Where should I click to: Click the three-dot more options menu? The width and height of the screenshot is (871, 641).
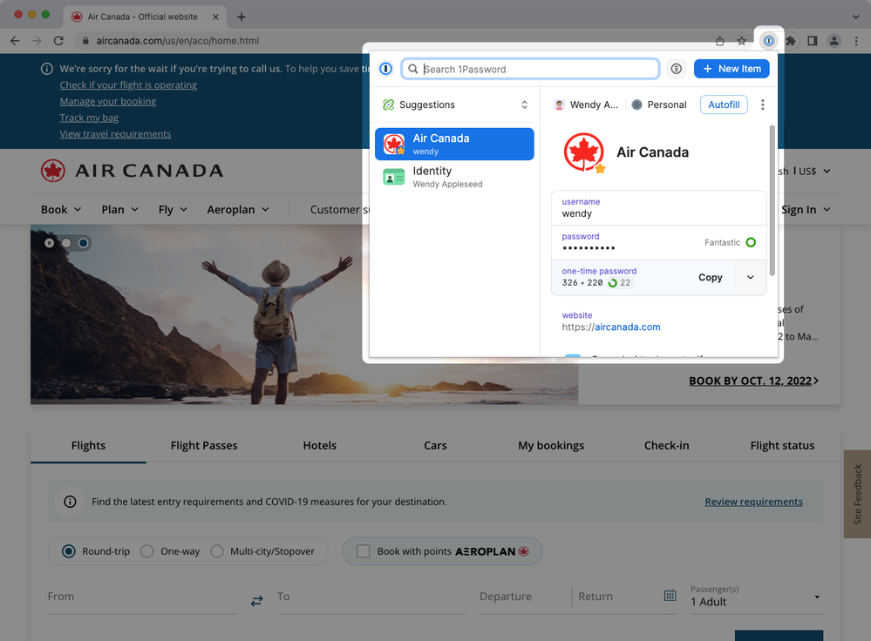[x=762, y=105]
